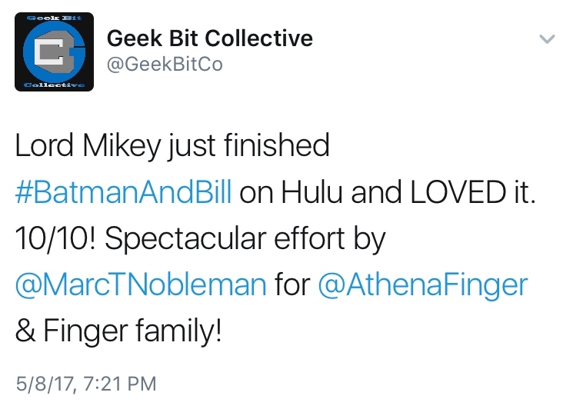Click the phrase "Spectacular effort by"
The height and width of the screenshot is (409, 573).
pos(242,238)
